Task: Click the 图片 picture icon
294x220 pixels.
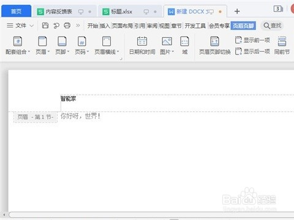Action: (x=167, y=42)
